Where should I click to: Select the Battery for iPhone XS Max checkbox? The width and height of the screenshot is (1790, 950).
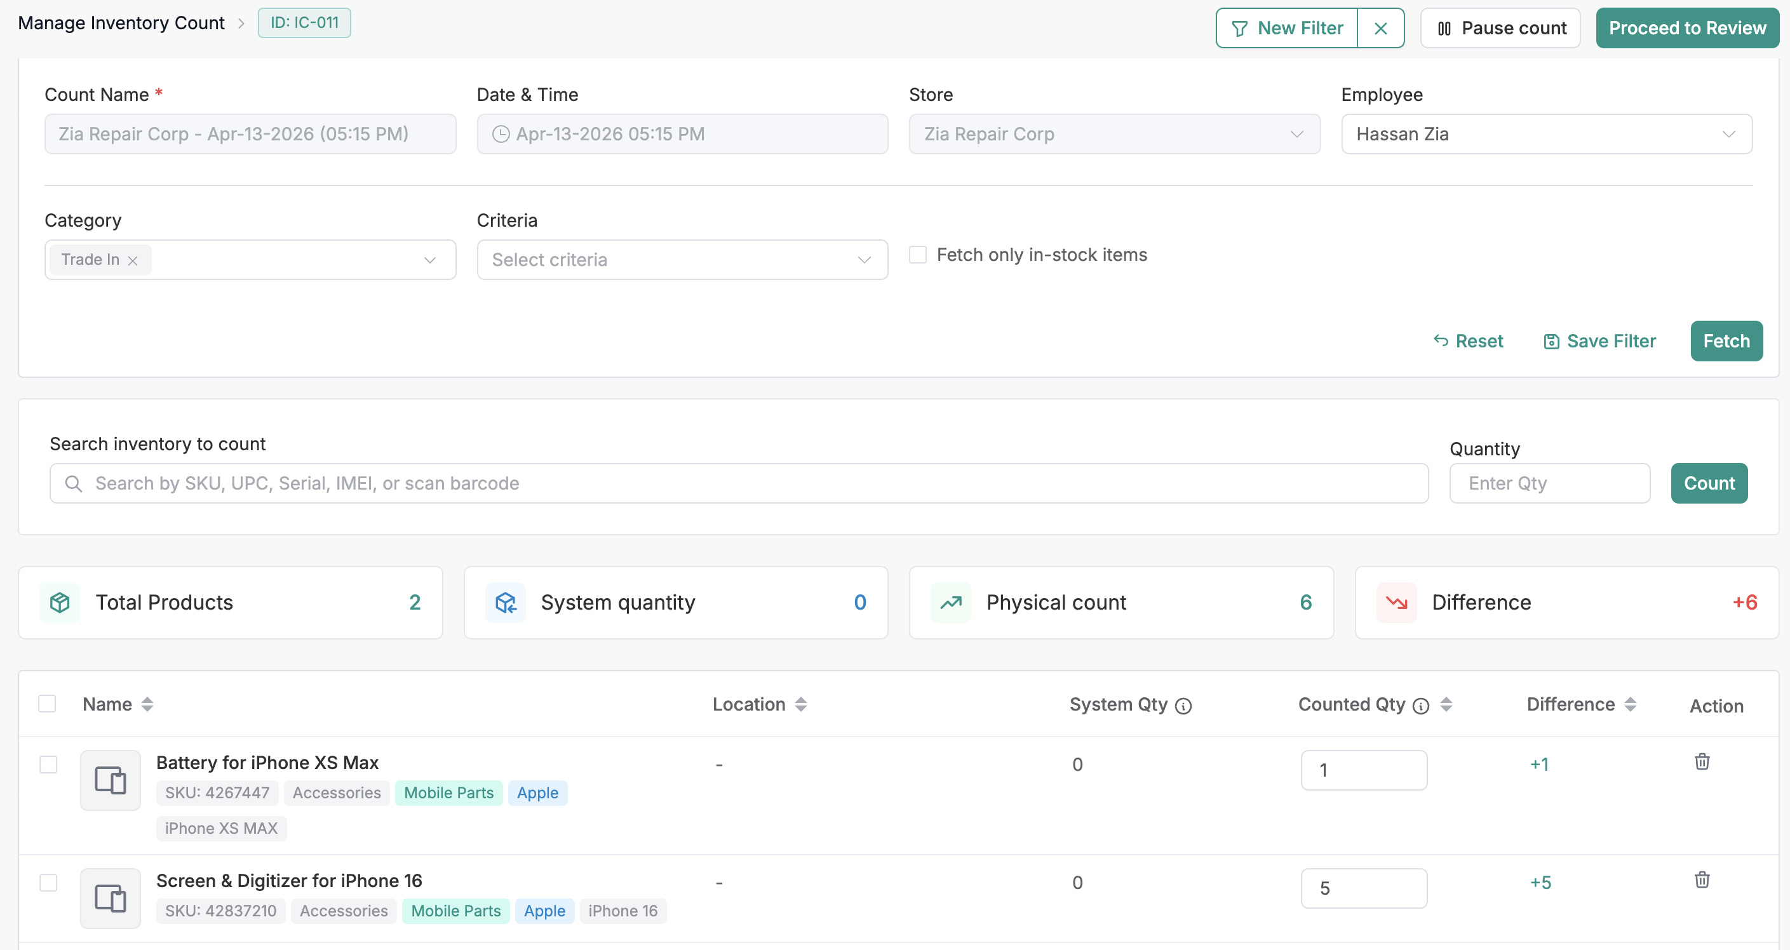[x=48, y=765]
